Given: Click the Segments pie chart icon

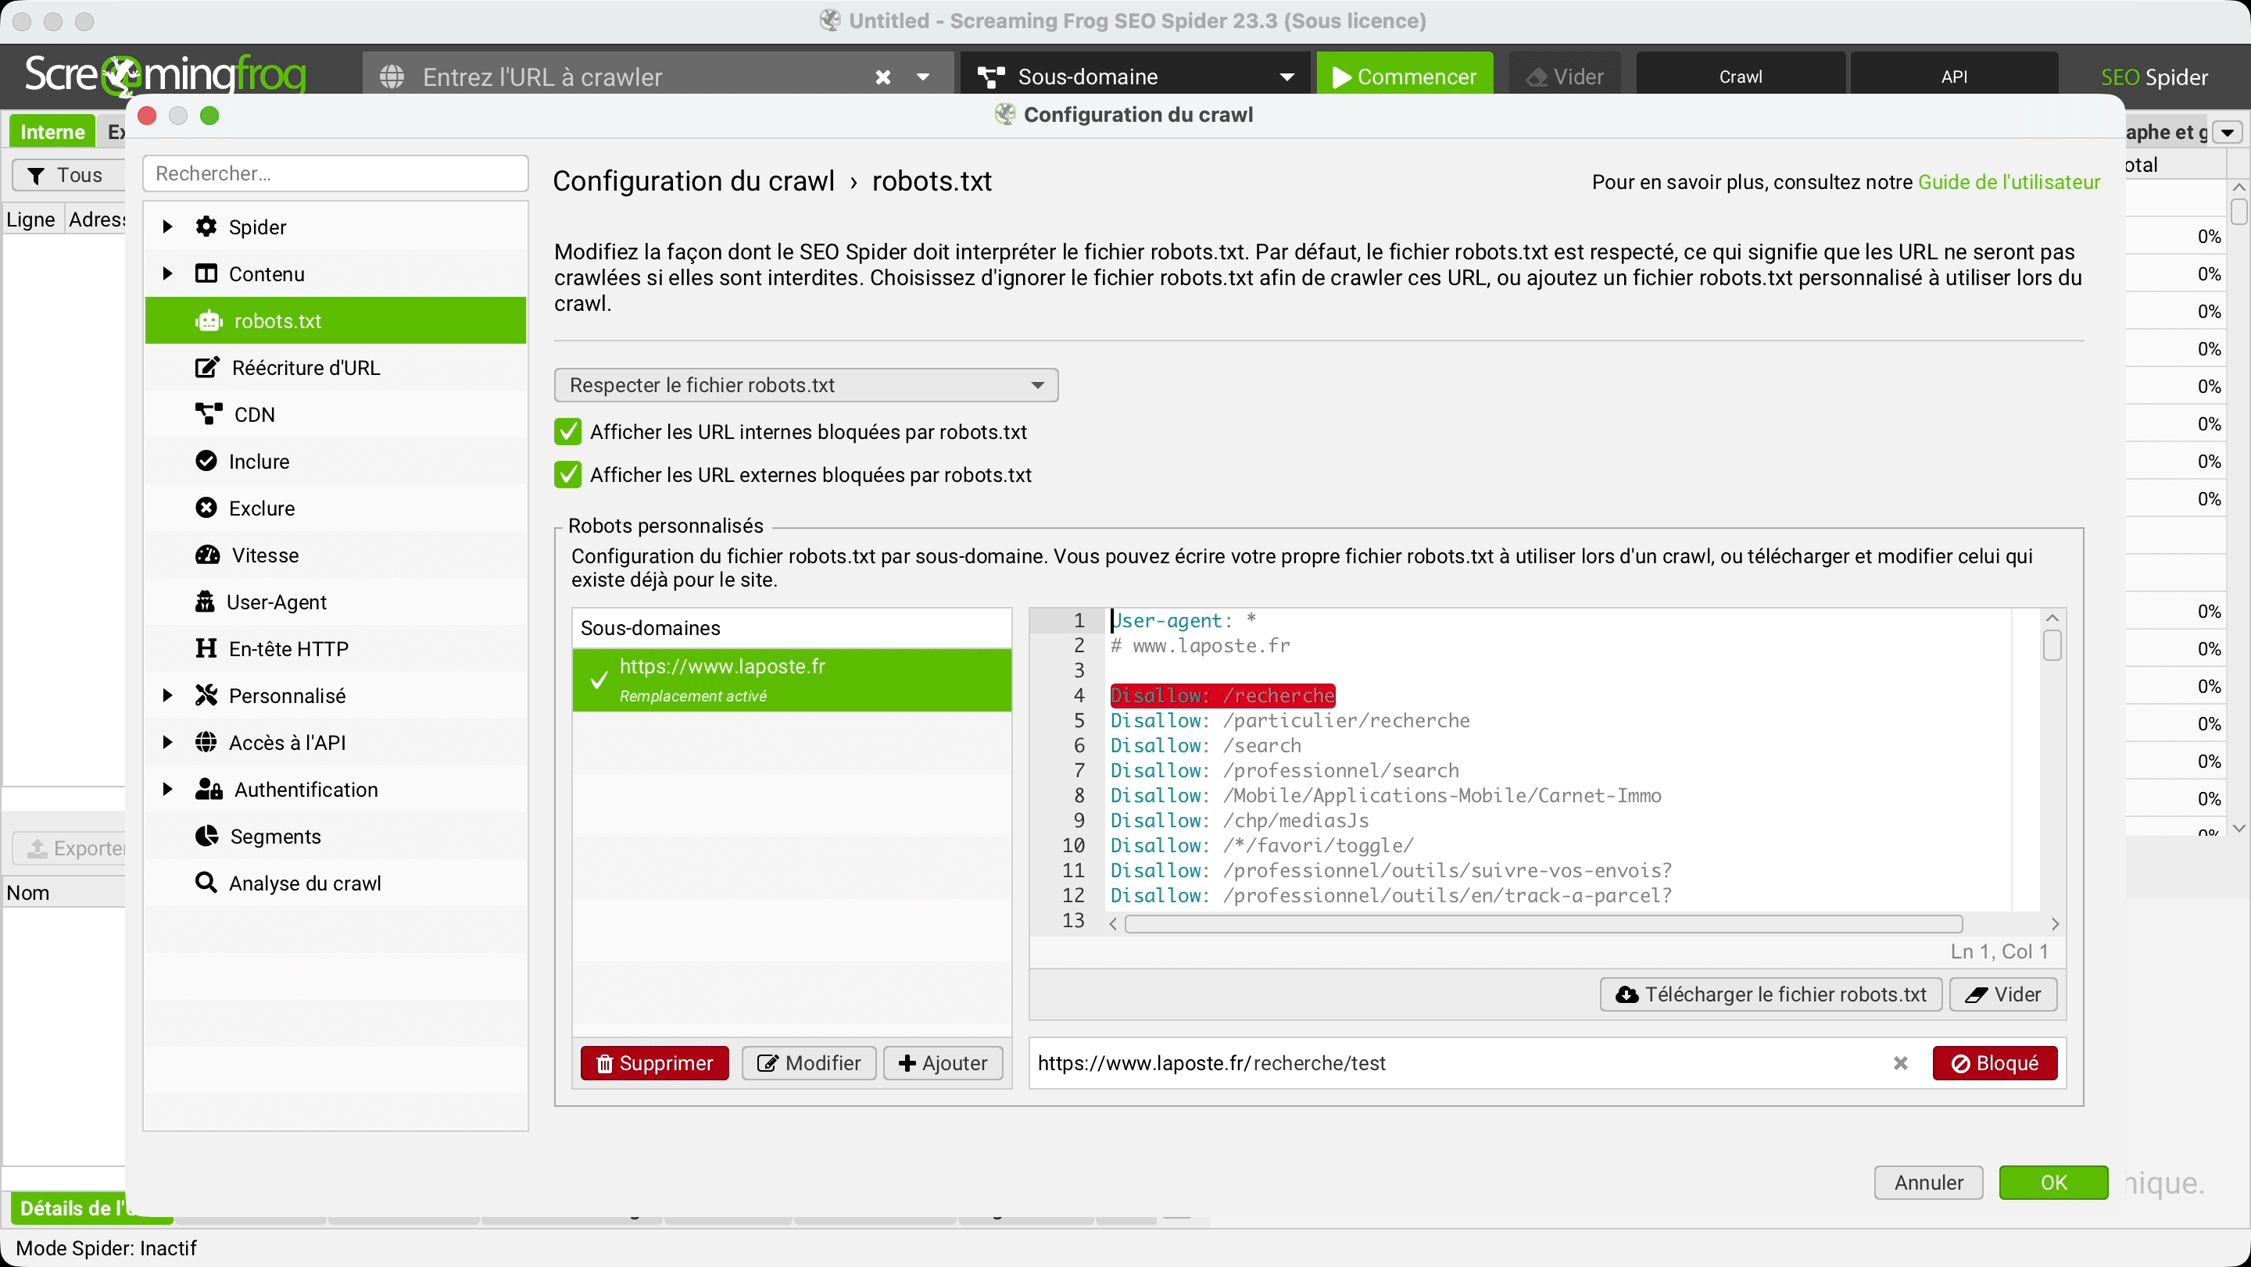Looking at the screenshot, I should pos(207,837).
